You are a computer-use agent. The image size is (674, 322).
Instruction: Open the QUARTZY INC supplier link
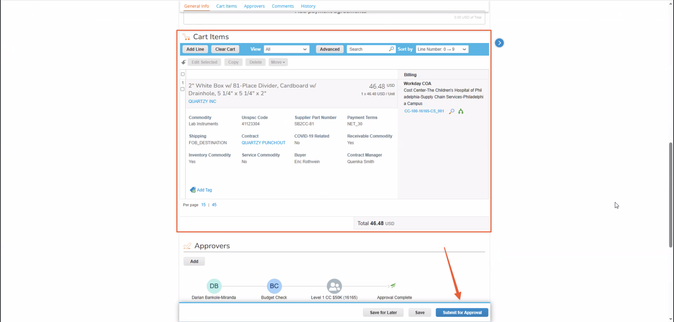pos(202,101)
